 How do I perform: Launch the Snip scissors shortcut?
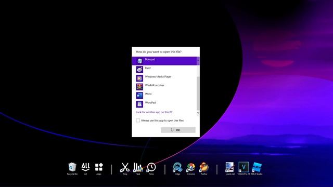pyautogui.click(x=125, y=169)
